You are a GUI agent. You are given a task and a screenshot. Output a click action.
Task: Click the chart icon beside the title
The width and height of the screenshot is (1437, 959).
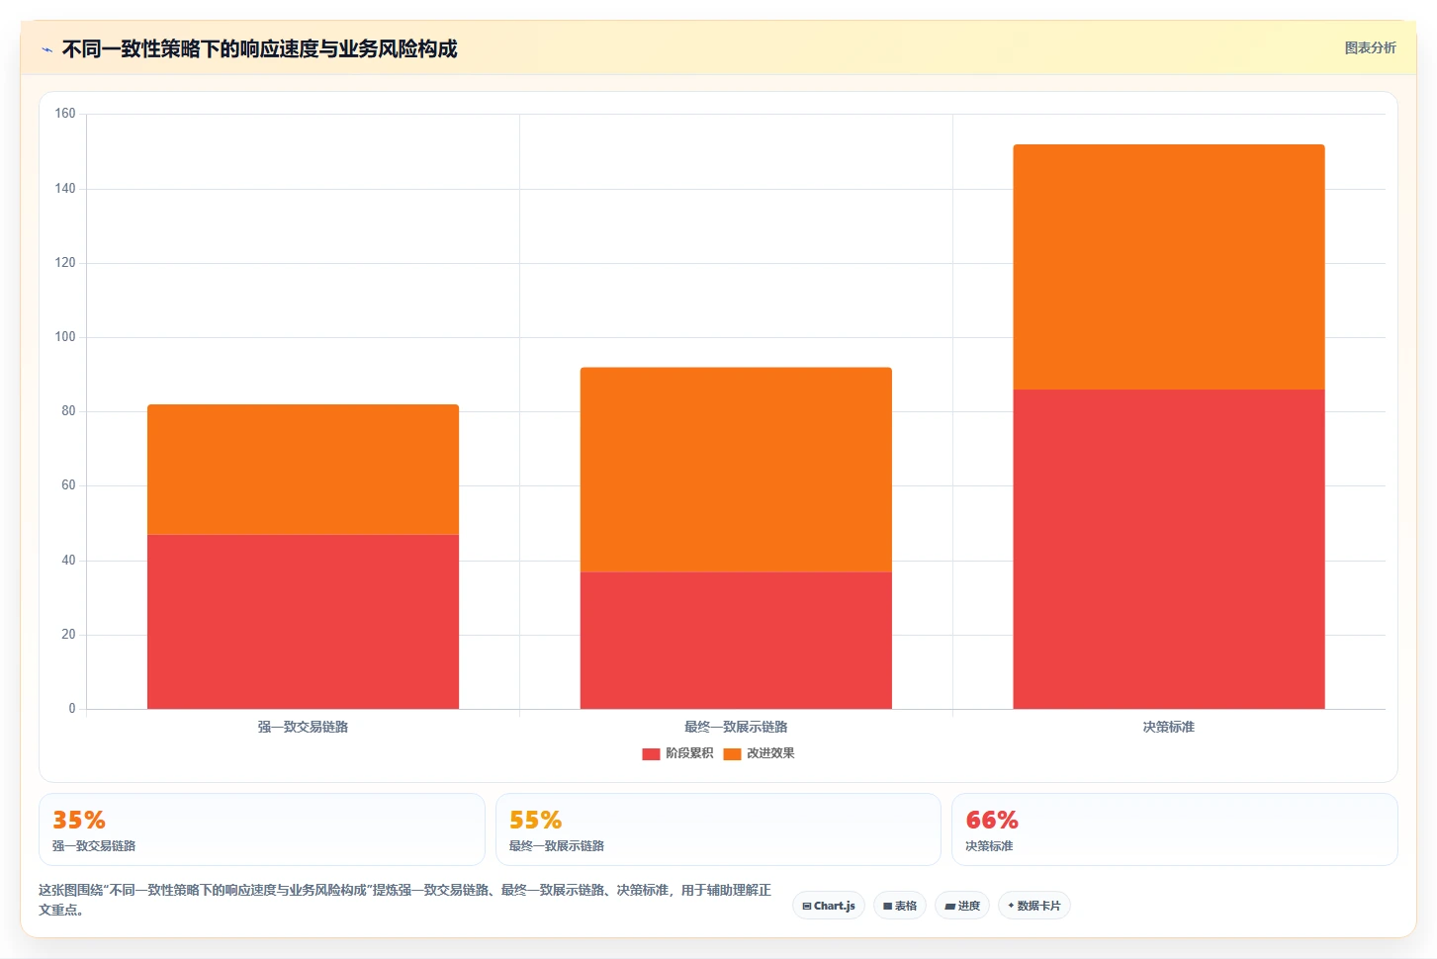click(46, 49)
